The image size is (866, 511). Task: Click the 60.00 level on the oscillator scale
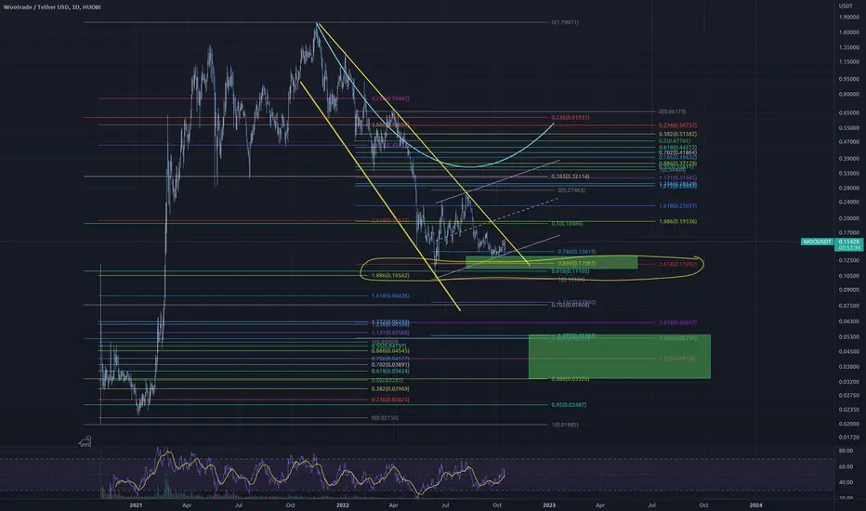pos(846,466)
